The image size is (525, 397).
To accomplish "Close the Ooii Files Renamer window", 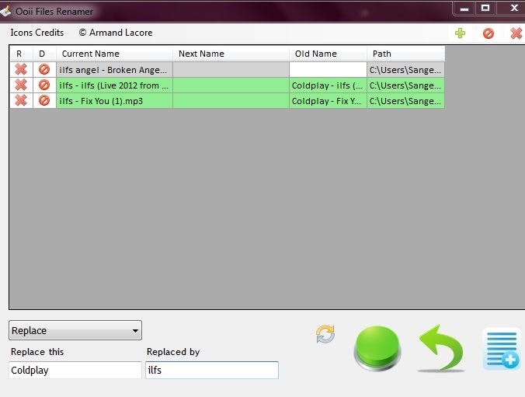I will click(513, 8).
